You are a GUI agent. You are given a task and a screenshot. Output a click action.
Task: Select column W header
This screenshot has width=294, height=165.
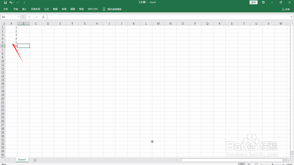pyautogui.click(x=281, y=23)
